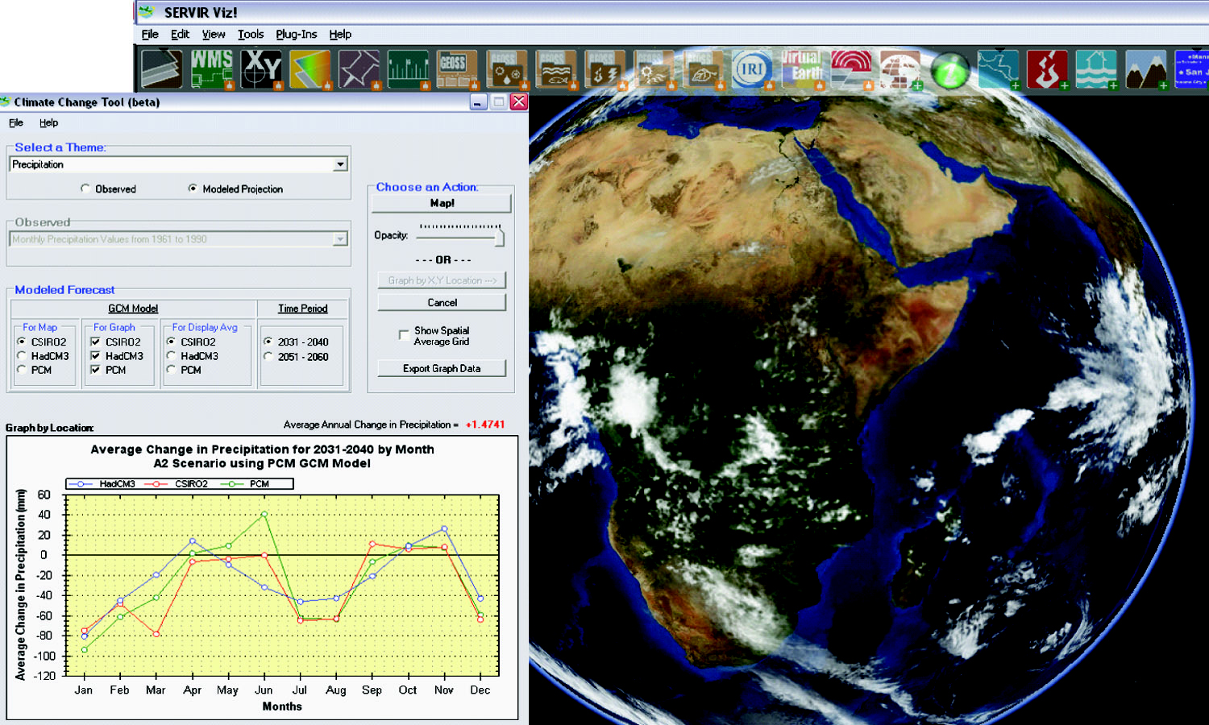1209x725 pixels.
Task: Open the WMS layer tool
Action: [211, 68]
